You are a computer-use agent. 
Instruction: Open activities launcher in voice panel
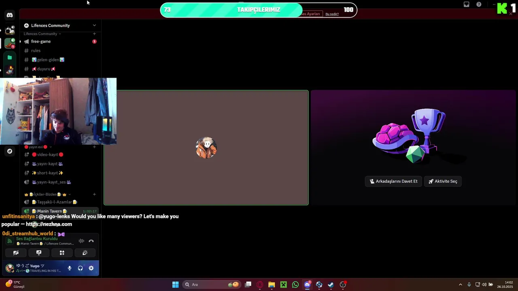click(62, 253)
